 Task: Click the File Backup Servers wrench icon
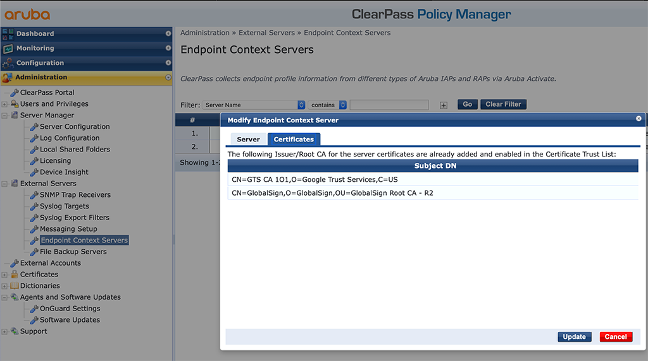[34, 252]
